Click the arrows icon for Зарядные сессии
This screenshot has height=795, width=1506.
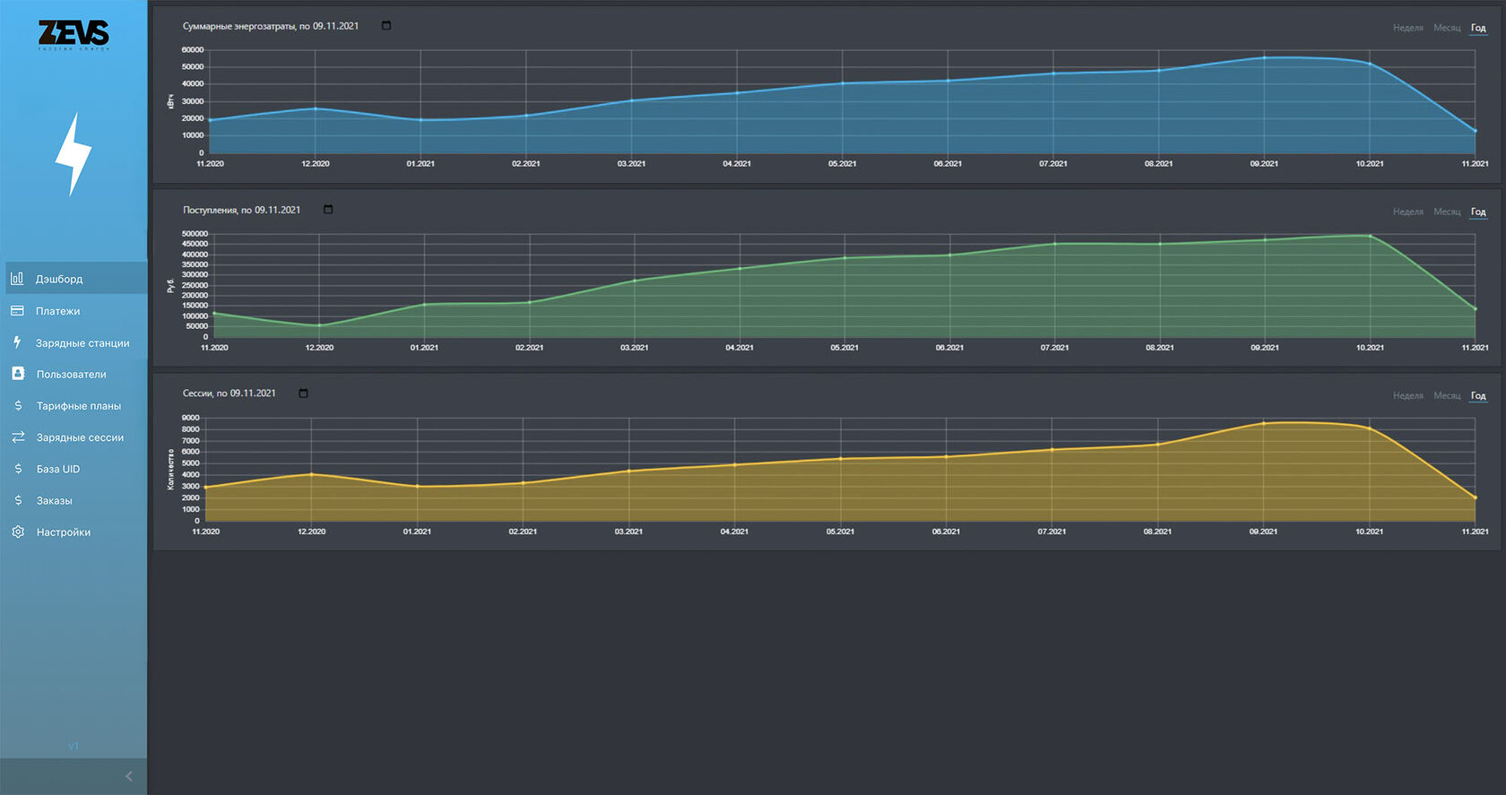(18, 437)
